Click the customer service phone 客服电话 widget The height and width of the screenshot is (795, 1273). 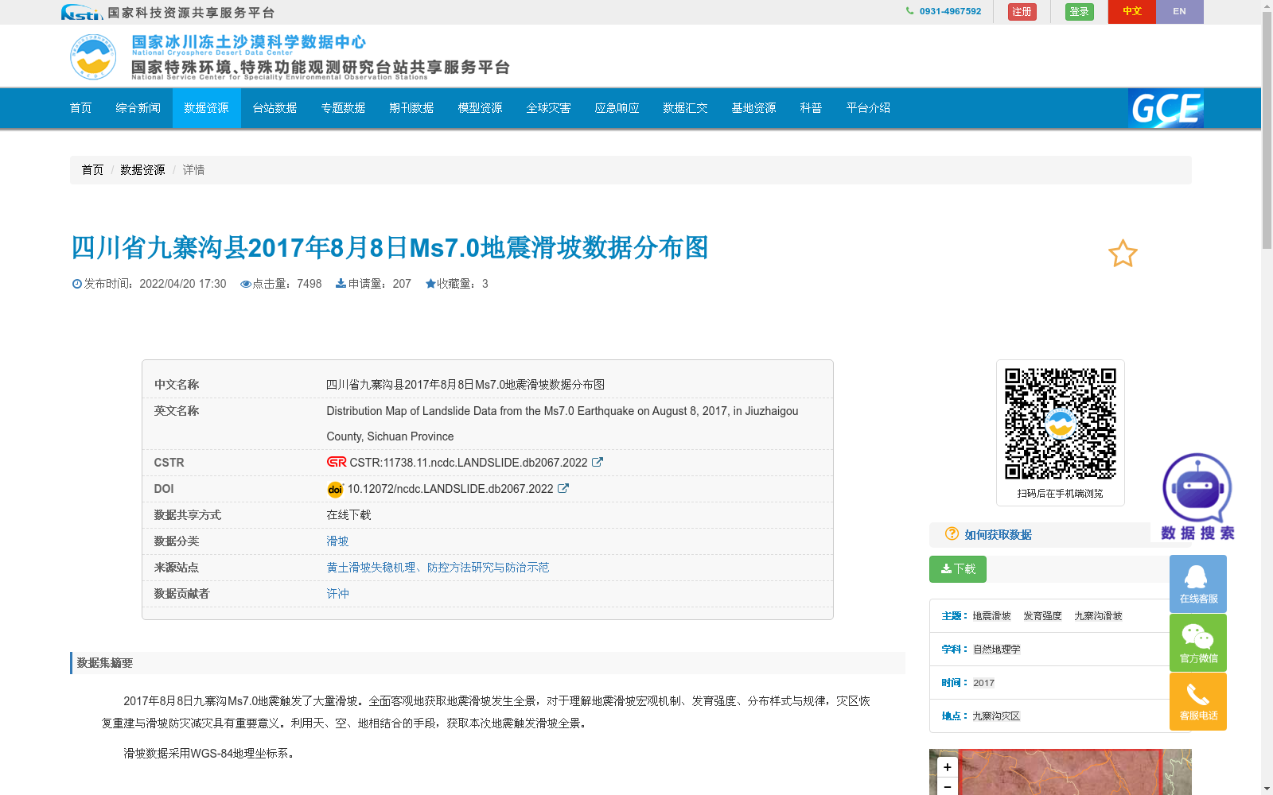(x=1198, y=701)
